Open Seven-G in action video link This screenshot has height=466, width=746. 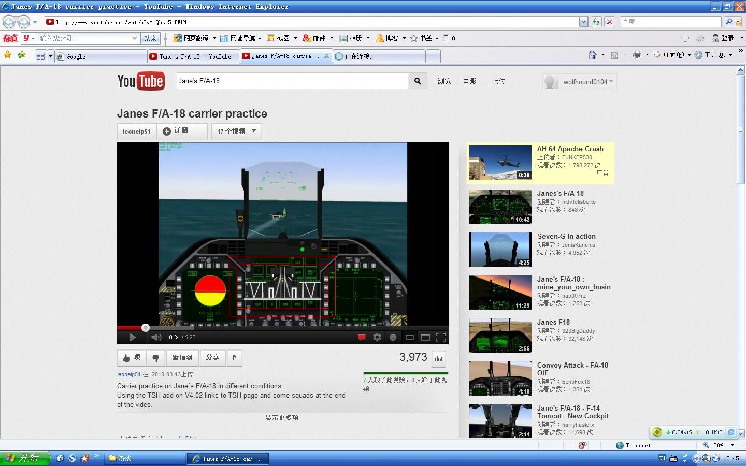[566, 237]
